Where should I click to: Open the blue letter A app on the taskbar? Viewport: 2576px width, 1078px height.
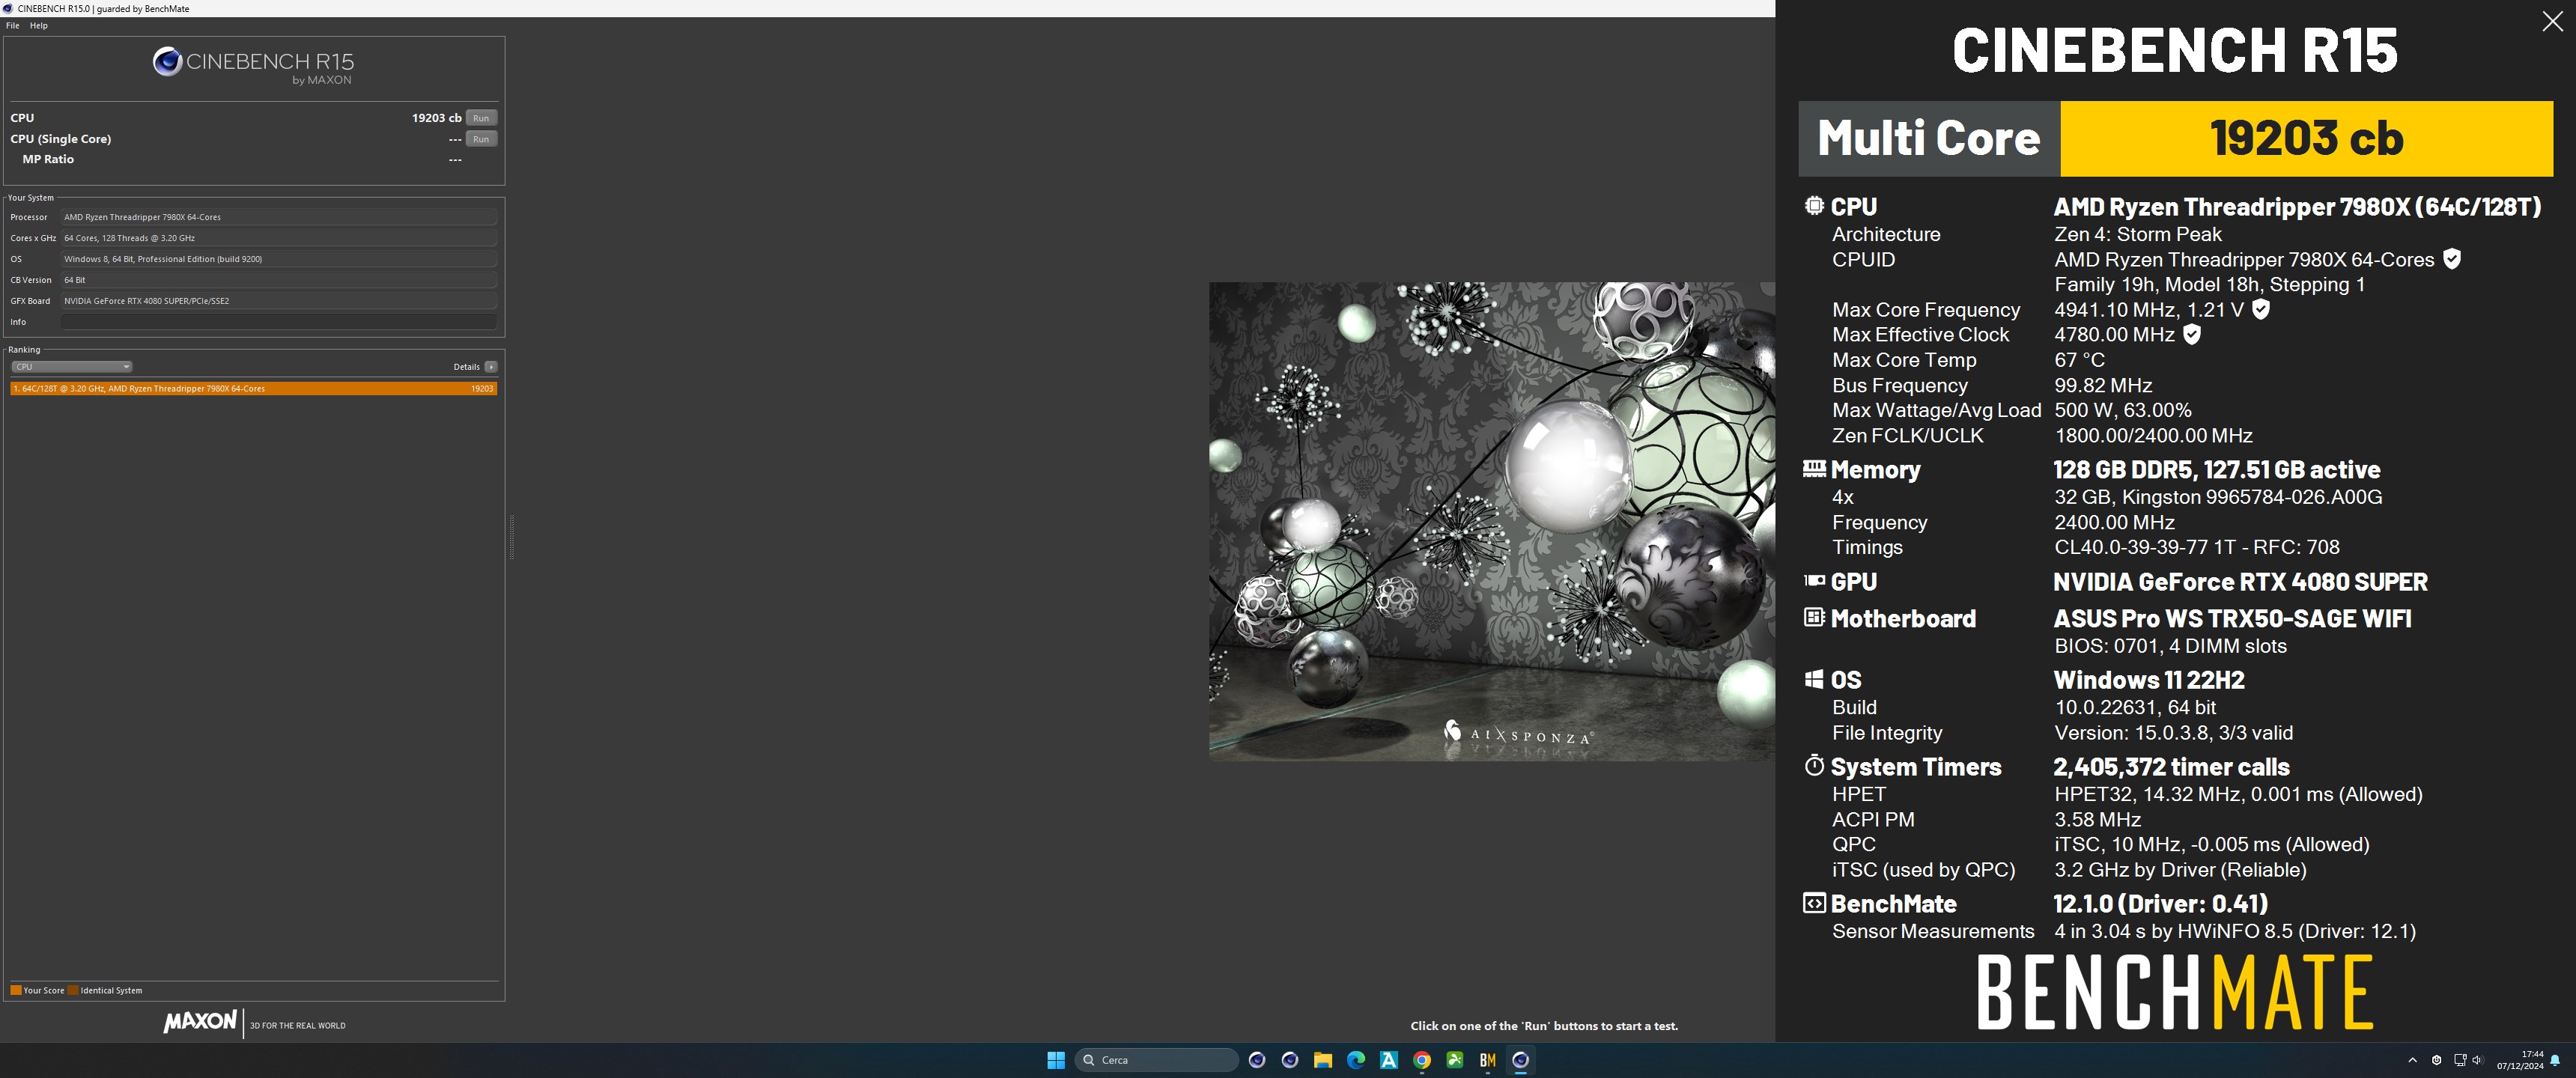(x=1389, y=1060)
